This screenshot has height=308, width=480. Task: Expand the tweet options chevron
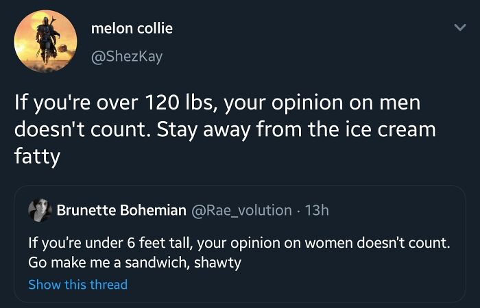pos(460,27)
